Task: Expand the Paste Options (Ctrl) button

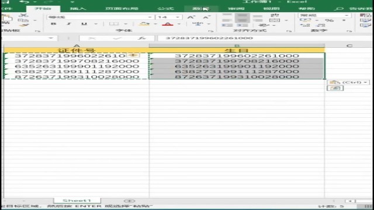Action: 348,82
